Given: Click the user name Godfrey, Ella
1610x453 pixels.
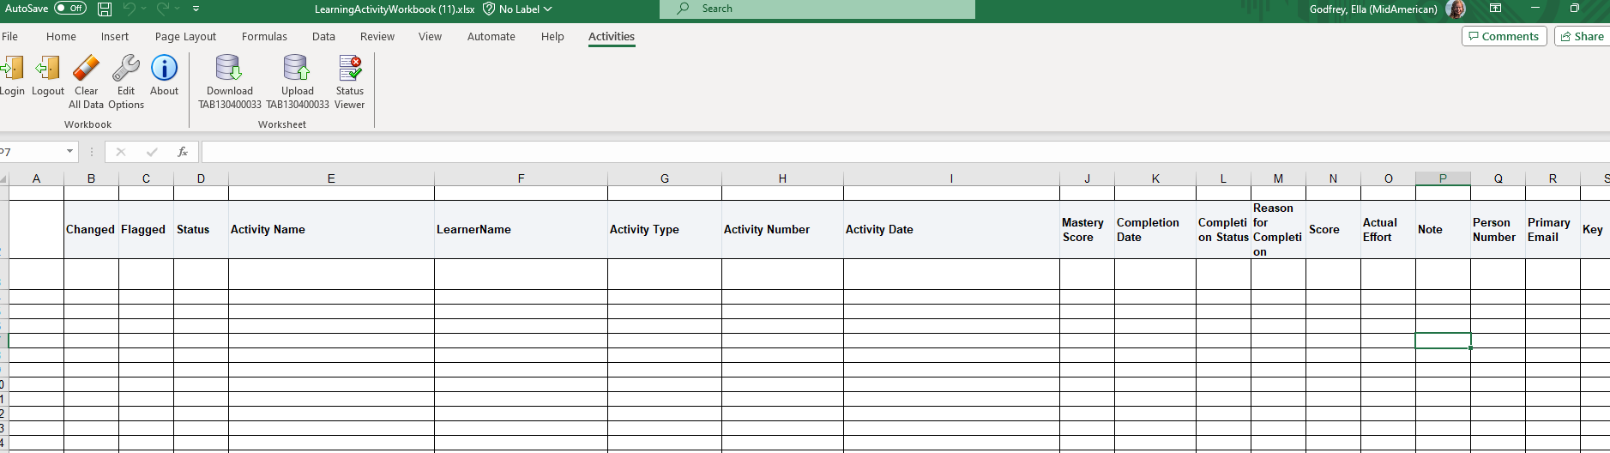Looking at the screenshot, I should coord(1373,9).
